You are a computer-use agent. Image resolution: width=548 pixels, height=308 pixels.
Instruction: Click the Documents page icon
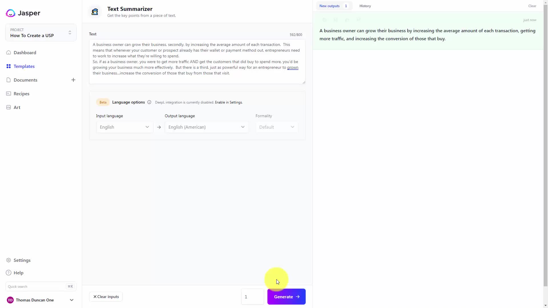click(x=9, y=80)
